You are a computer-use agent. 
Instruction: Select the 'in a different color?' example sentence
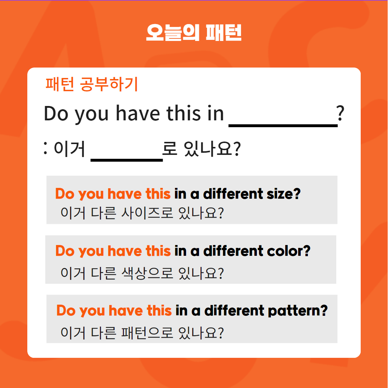[x=242, y=251]
